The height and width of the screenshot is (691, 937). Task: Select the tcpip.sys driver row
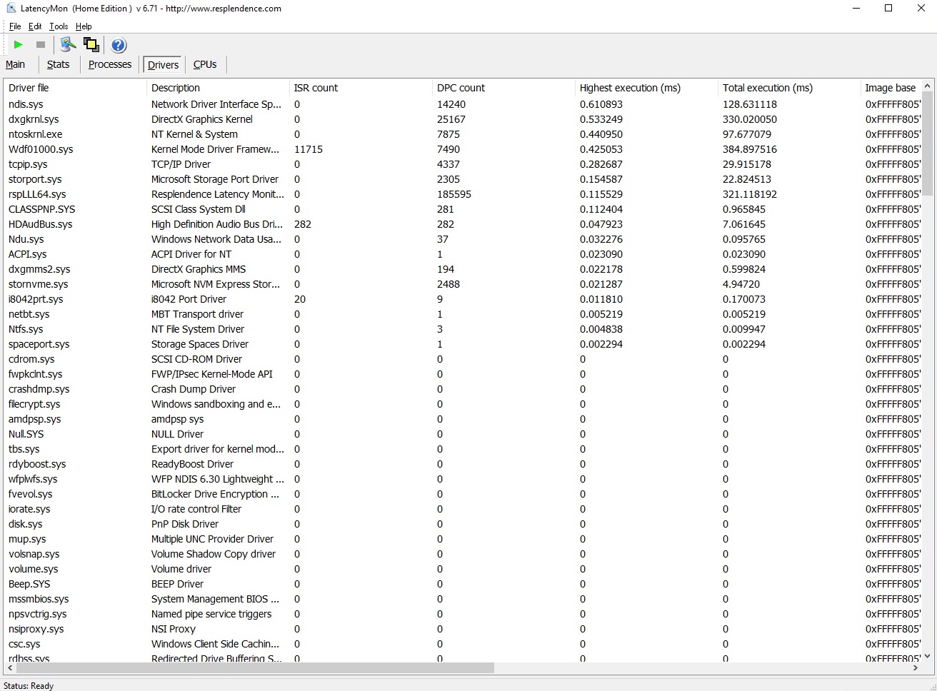click(463, 164)
